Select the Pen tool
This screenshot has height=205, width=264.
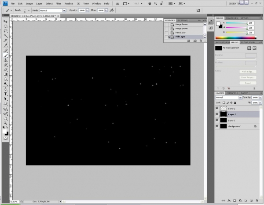pos(5,89)
